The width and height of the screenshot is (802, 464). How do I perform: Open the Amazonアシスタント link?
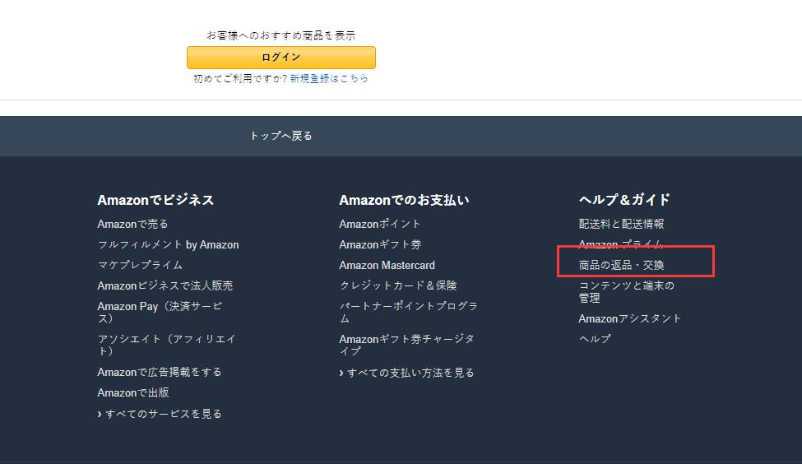(x=629, y=318)
